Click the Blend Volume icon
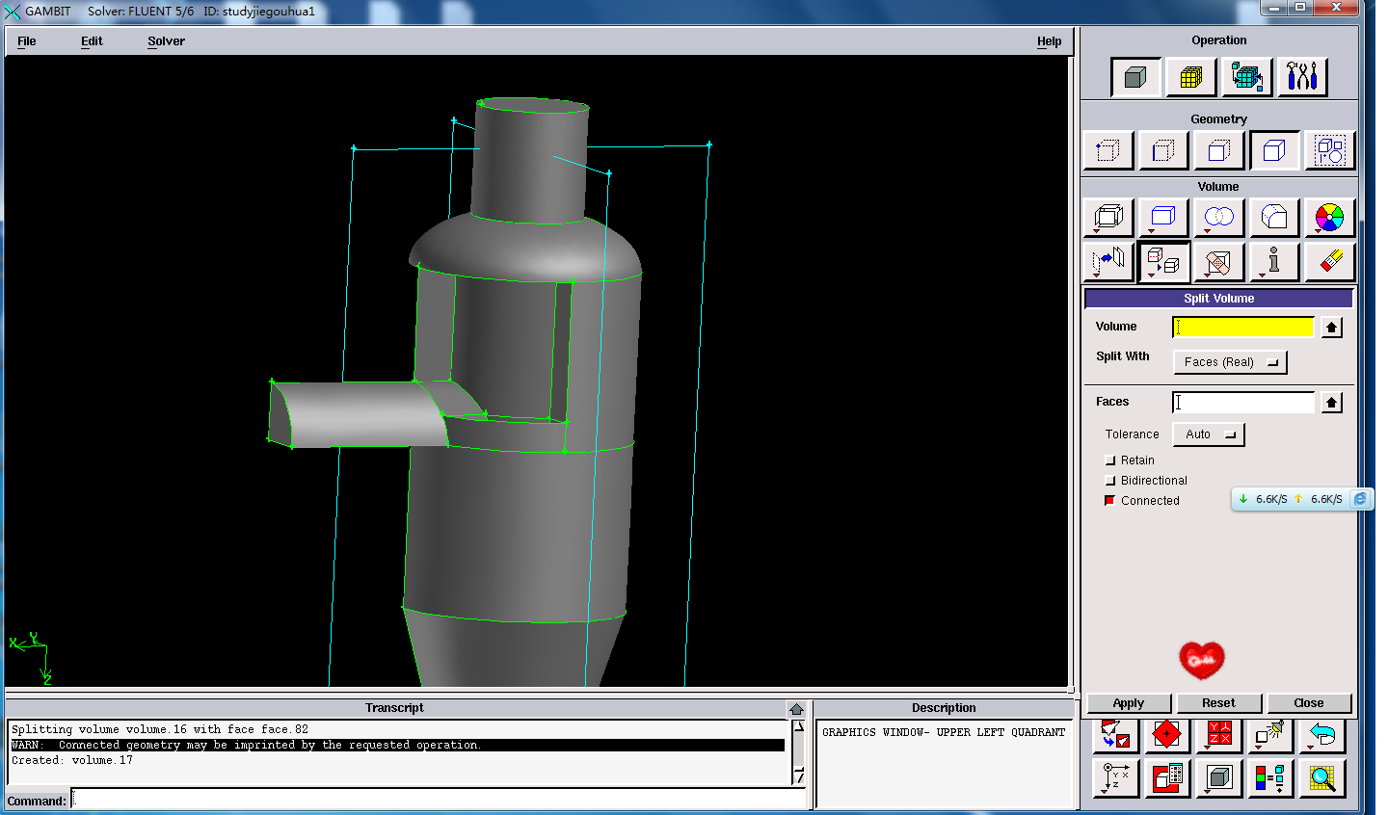Screen dimensions: 1388x815 (1274, 218)
